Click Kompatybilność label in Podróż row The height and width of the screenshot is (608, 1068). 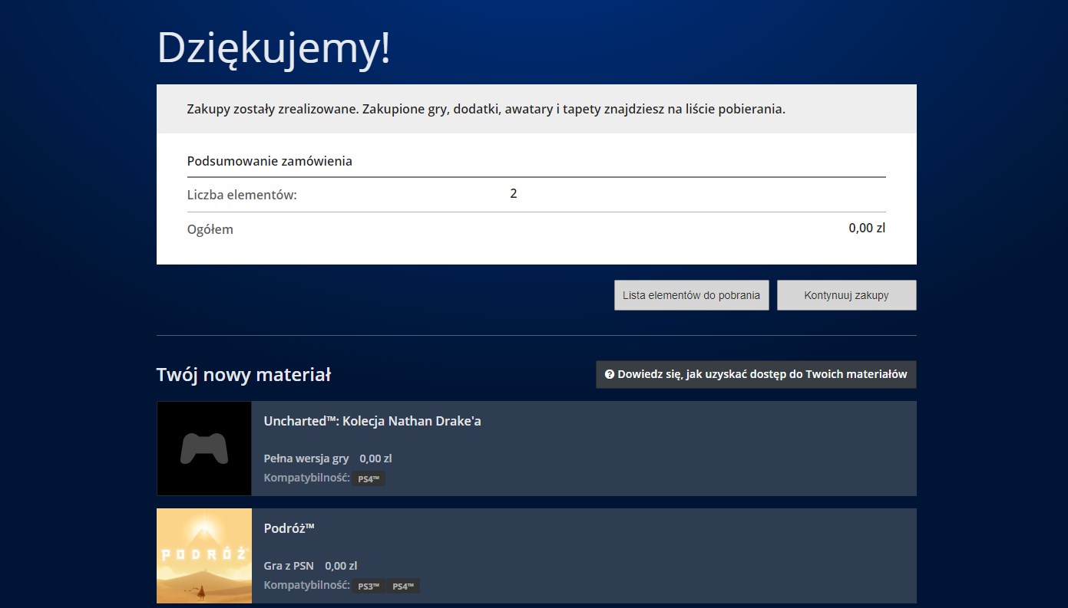306,586
